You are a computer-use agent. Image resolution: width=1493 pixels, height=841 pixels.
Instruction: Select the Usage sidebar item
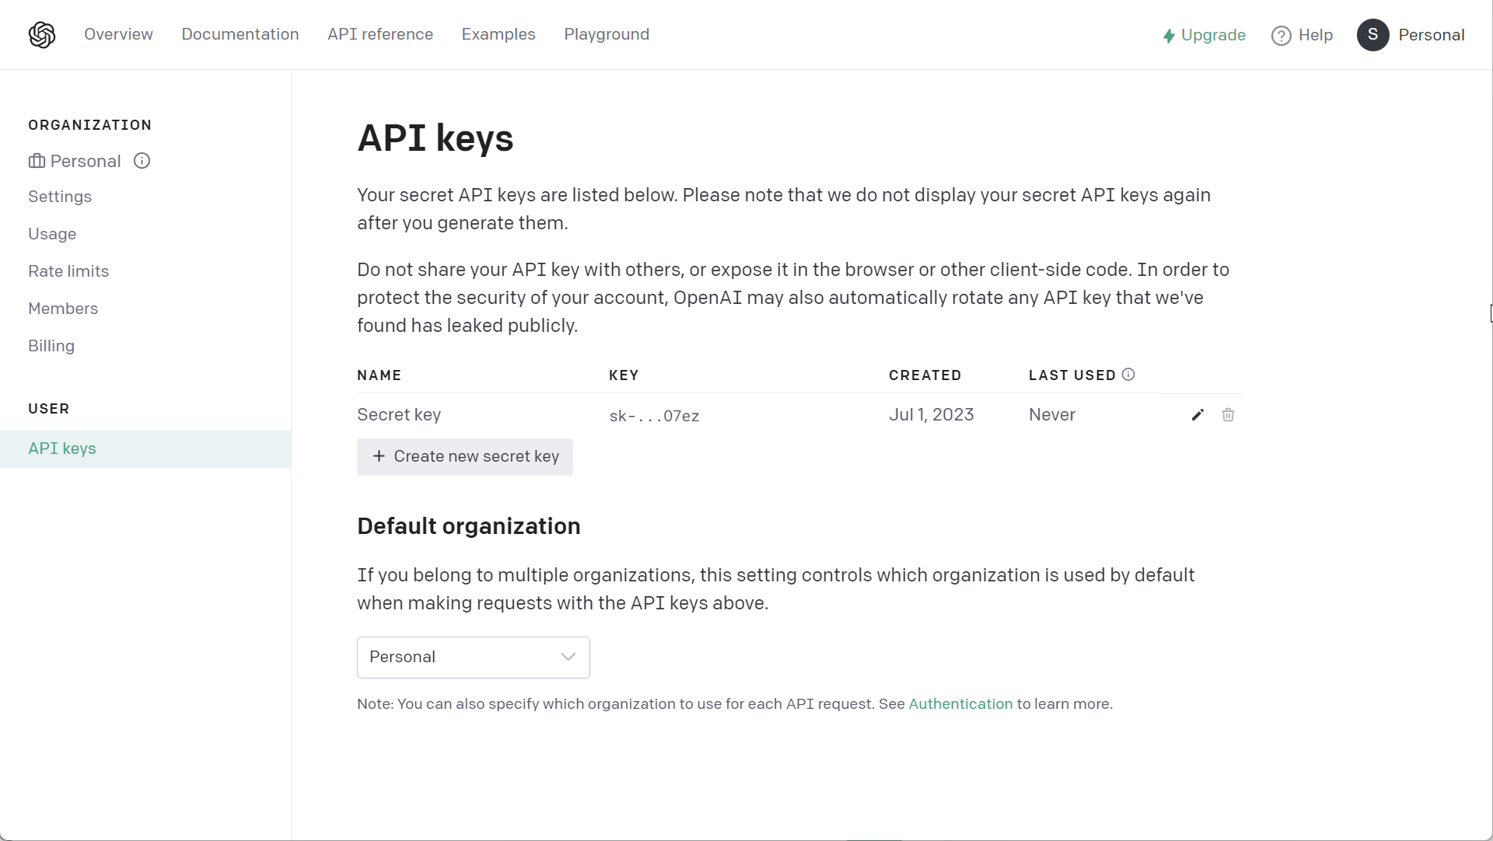[x=52, y=234]
